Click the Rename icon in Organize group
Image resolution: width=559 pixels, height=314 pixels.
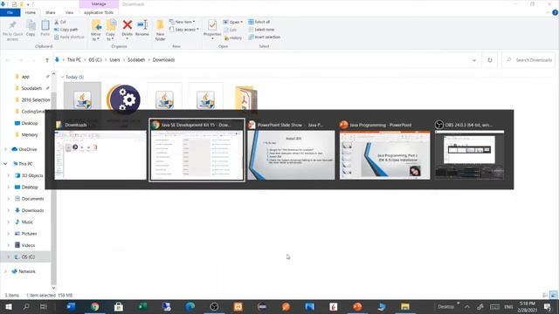coord(142,25)
